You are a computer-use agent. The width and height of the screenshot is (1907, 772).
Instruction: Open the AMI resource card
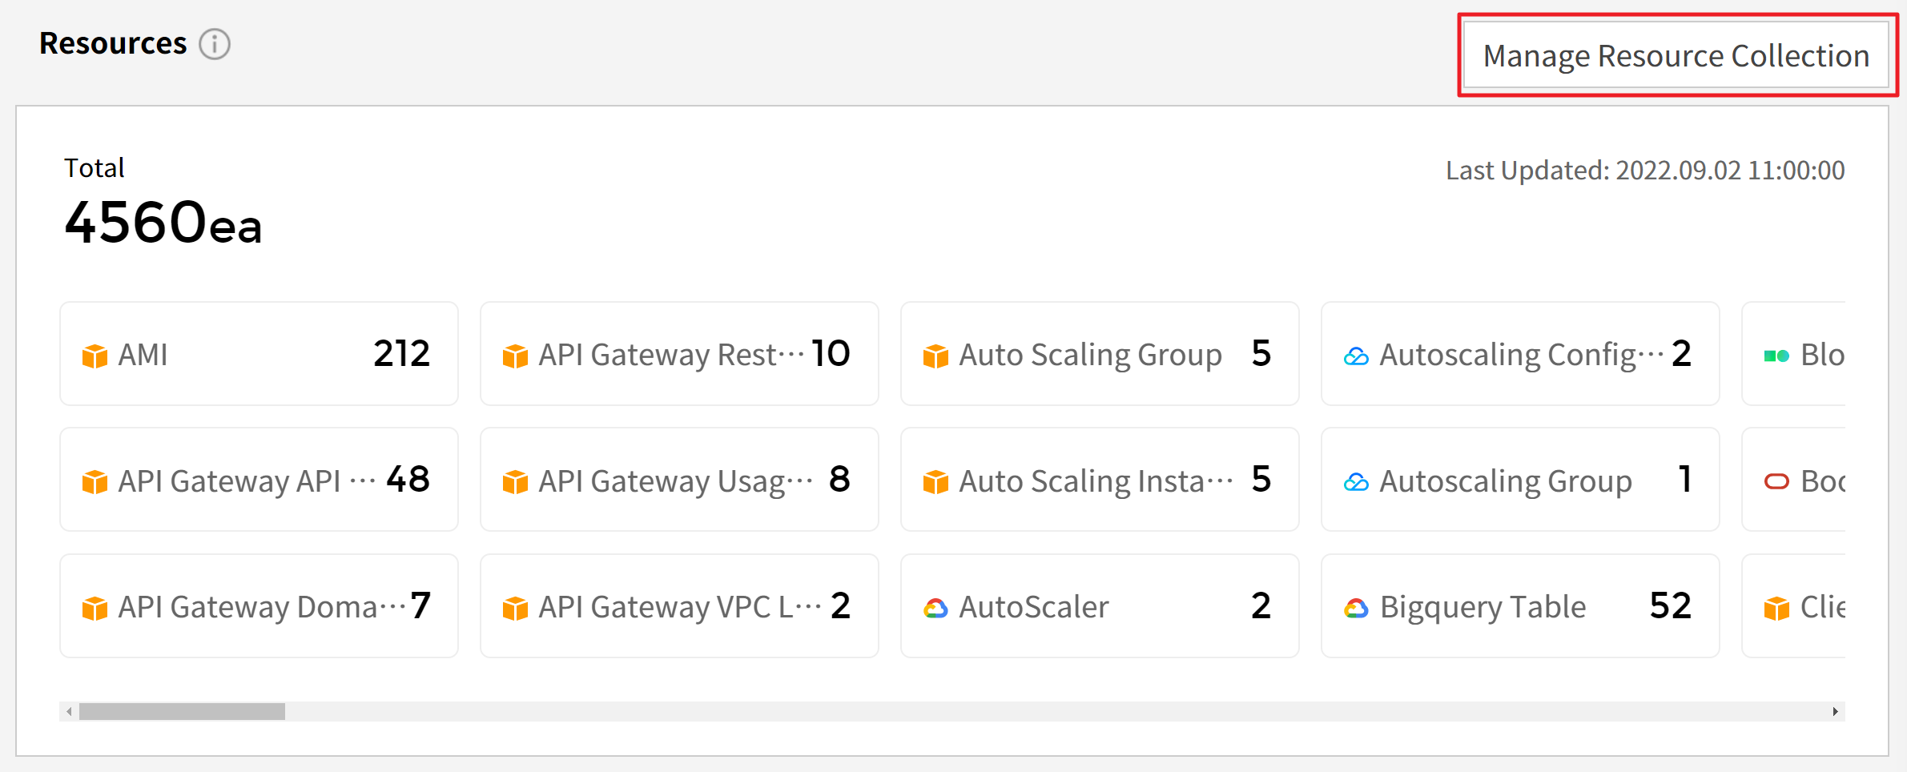click(x=259, y=354)
